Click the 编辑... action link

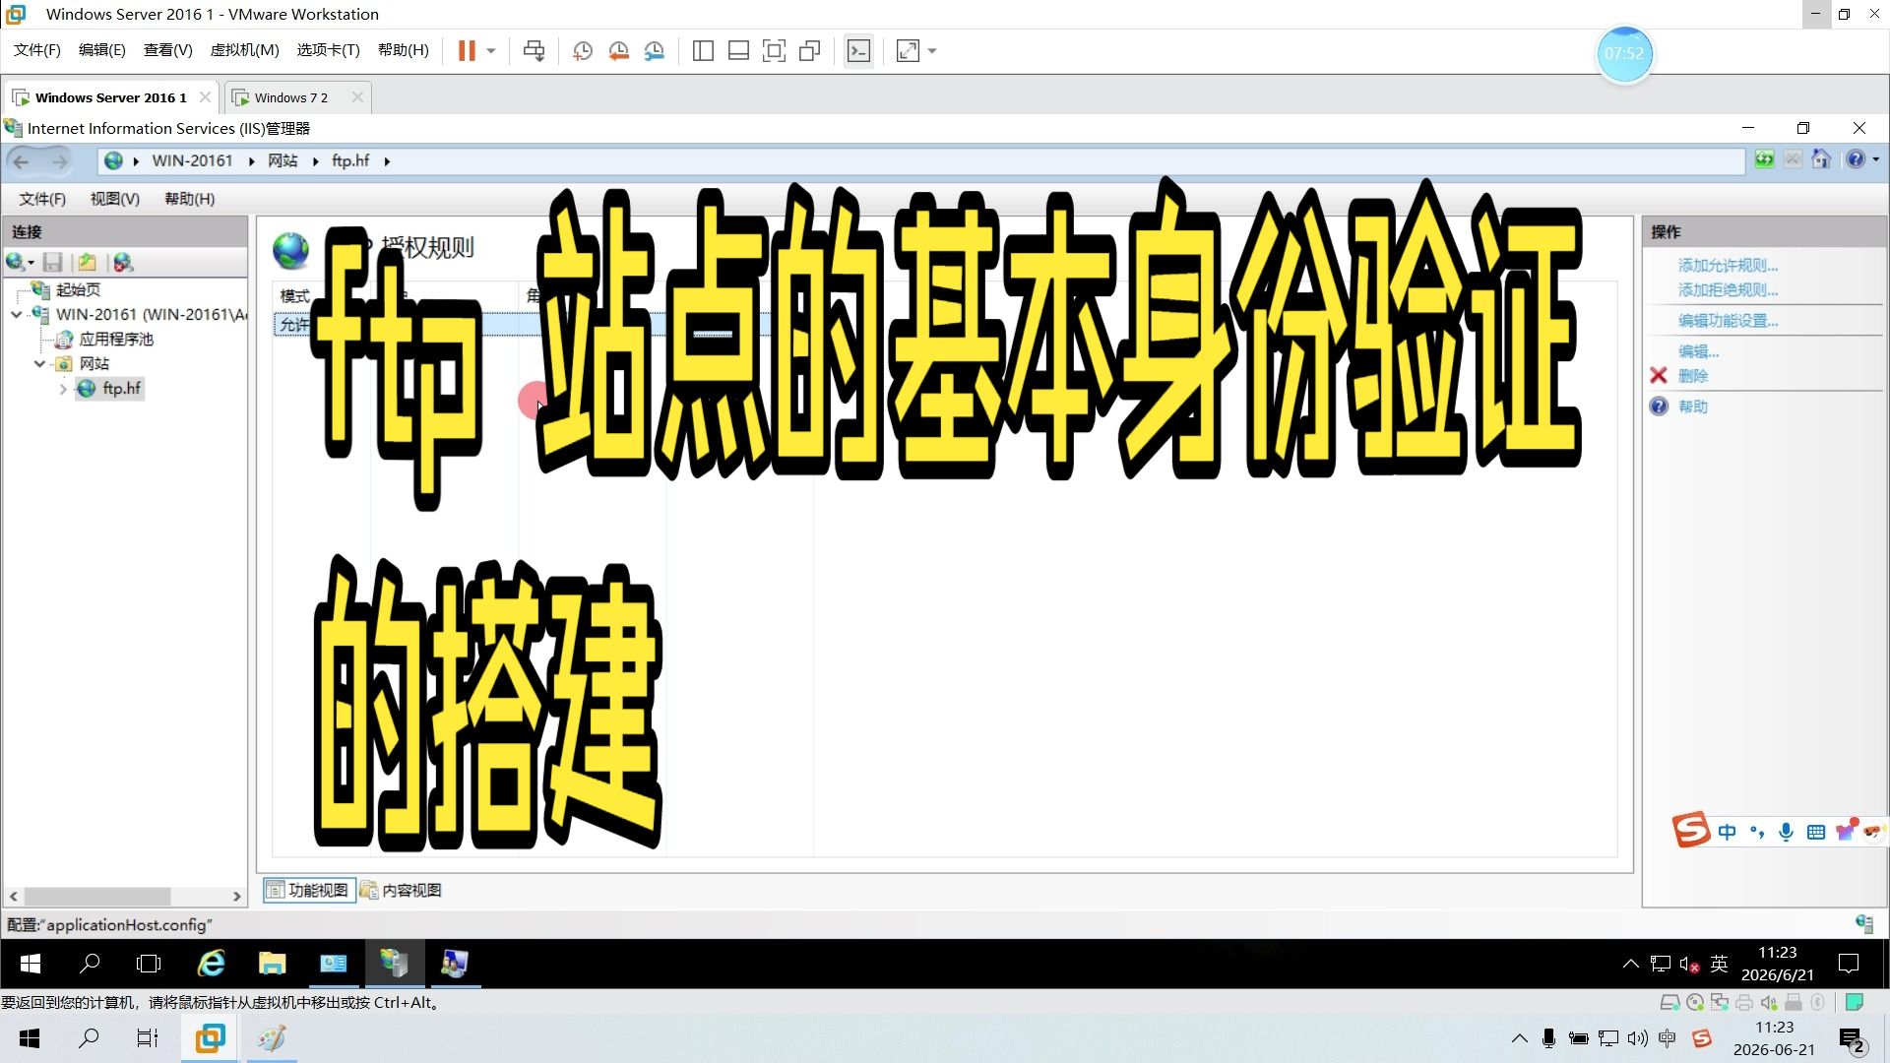(1698, 350)
